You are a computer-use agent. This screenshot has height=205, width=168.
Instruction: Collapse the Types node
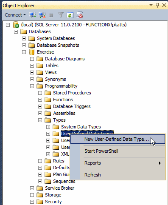40,120
